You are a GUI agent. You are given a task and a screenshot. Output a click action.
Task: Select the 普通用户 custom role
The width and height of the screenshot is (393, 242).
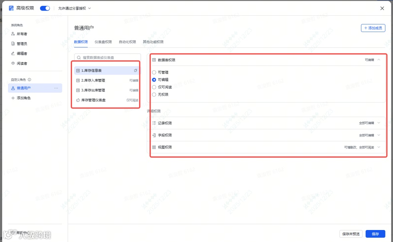point(35,88)
